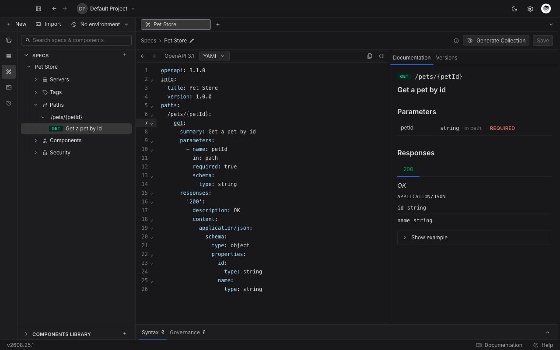The image size is (560, 350).
Task: Toggle the sidebar panel icon
Action: [x=38, y=9]
